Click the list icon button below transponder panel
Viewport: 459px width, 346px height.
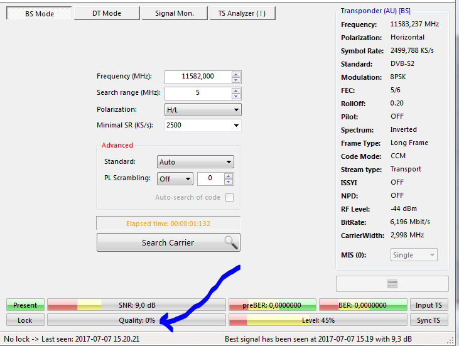click(392, 284)
